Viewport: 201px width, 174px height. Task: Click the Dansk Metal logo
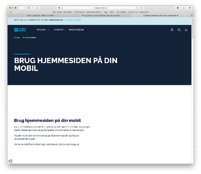pos(20,30)
